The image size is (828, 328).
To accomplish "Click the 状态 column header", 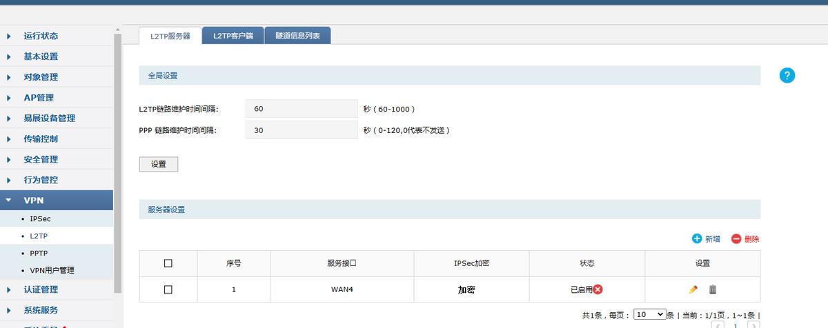I will [x=587, y=263].
